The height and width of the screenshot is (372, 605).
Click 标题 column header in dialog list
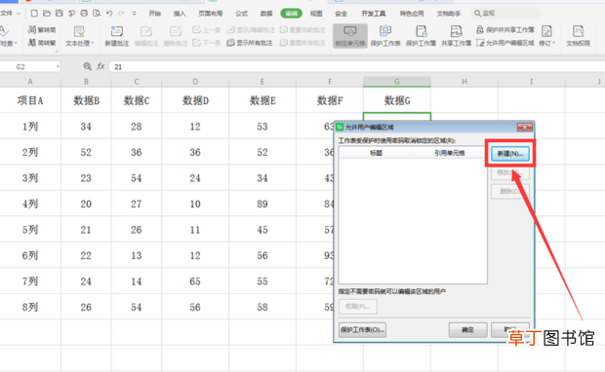pos(376,153)
